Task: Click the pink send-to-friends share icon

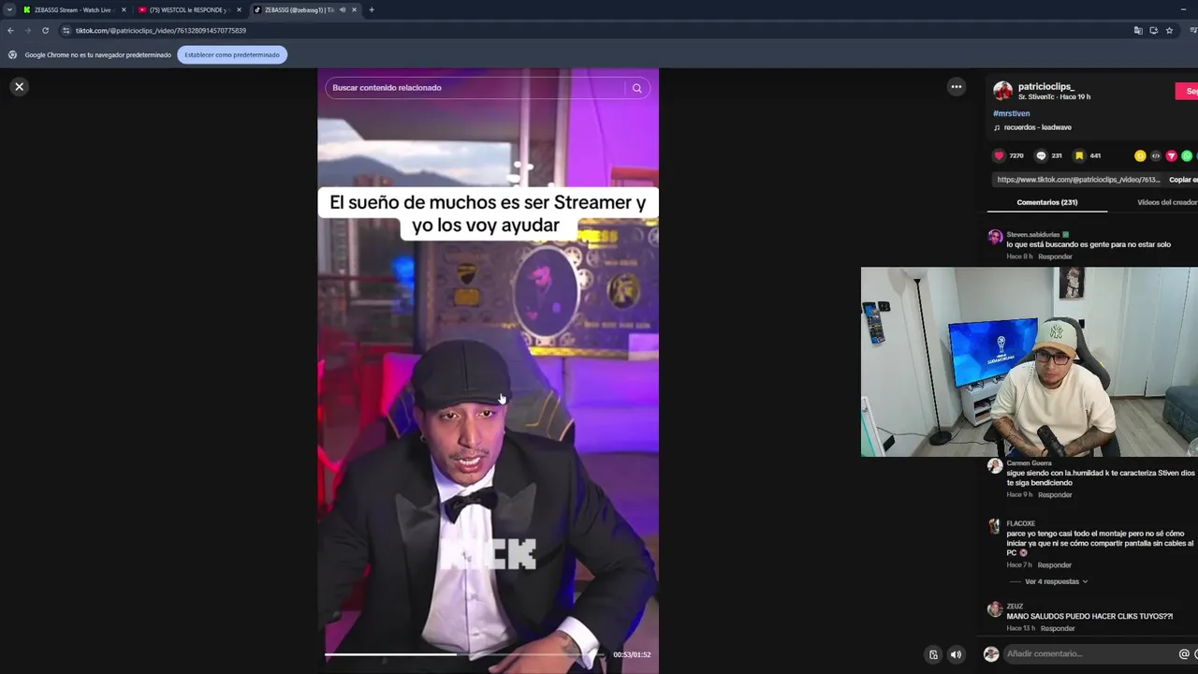Action: click(x=1171, y=155)
